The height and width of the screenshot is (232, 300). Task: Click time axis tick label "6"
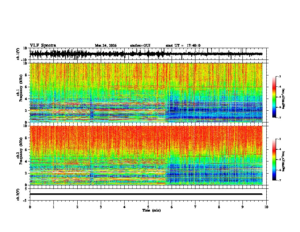[x=172, y=207]
